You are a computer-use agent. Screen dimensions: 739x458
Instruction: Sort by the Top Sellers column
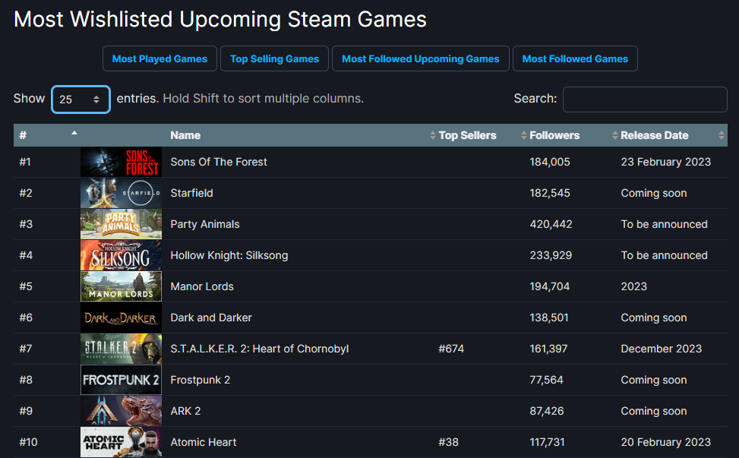(467, 135)
